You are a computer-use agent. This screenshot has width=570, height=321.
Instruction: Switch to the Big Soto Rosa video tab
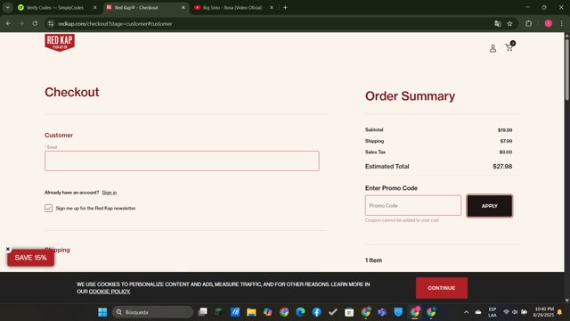[x=232, y=8]
